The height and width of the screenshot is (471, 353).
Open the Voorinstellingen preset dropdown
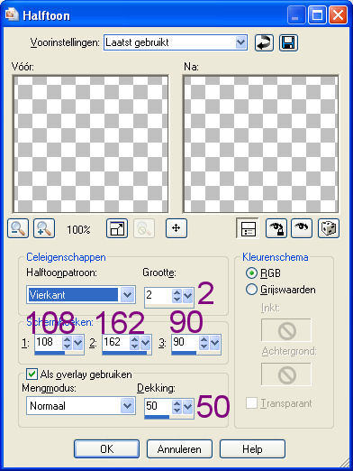[x=241, y=42]
